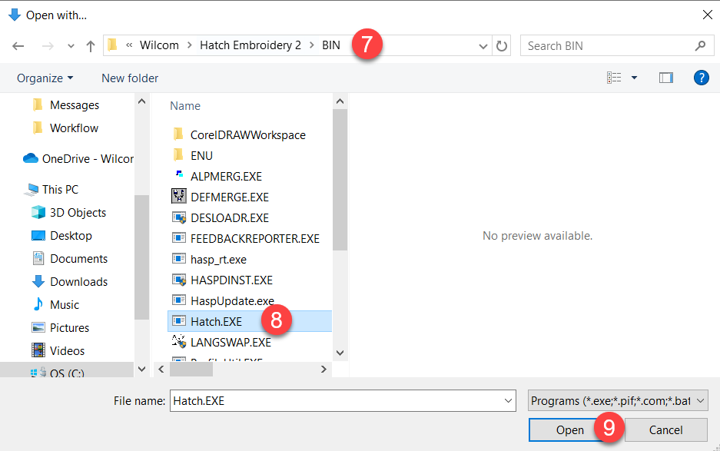Click the Back navigation arrow
This screenshot has width=720, height=451.
tap(18, 46)
